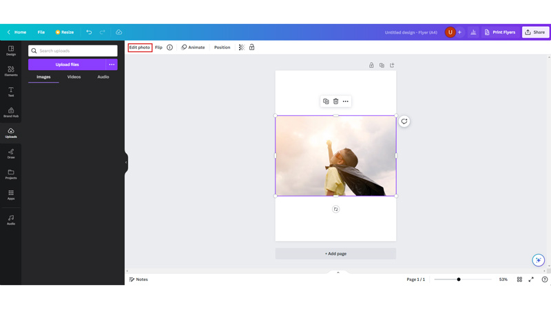Open the Design panel in sidebar
Viewport: 551px width, 309px height.
[11, 51]
